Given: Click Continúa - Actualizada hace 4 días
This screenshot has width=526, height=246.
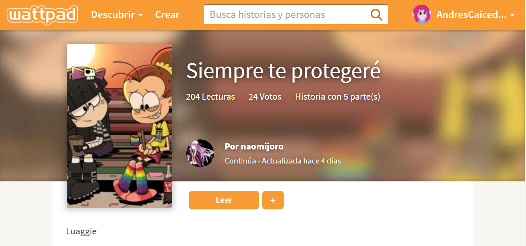Looking at the screenshot, I should coord(283,161).
